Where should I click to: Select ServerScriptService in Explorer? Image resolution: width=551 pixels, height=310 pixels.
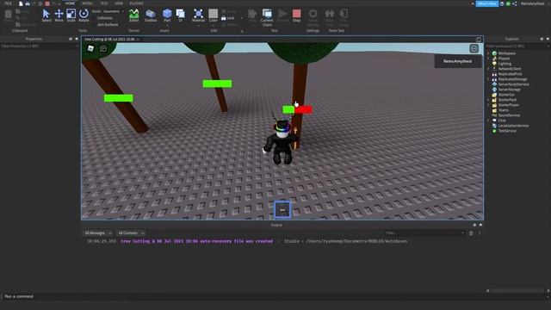pyautogui.click(x=513, y=84)
